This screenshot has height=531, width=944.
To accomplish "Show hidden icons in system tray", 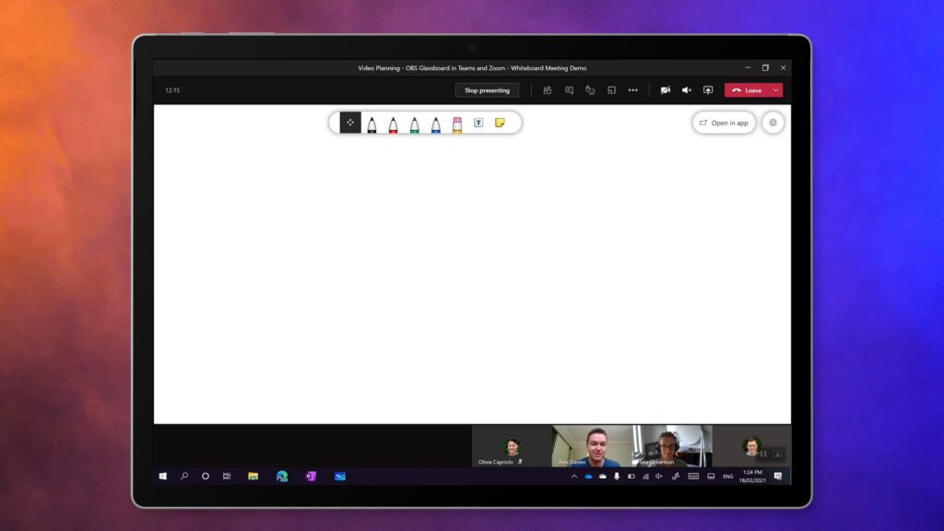I will click(574, 477).
